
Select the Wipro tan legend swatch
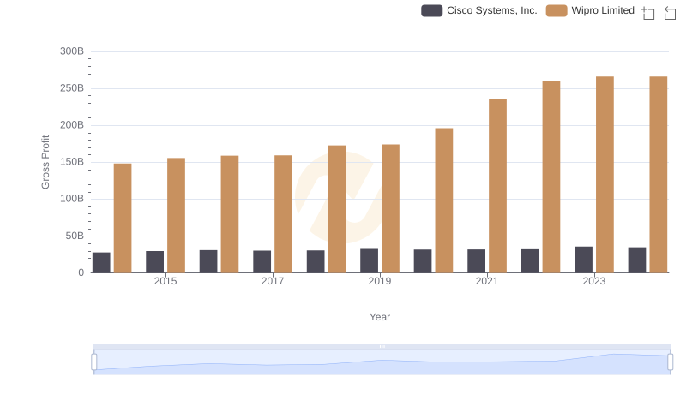pos(557,10)
